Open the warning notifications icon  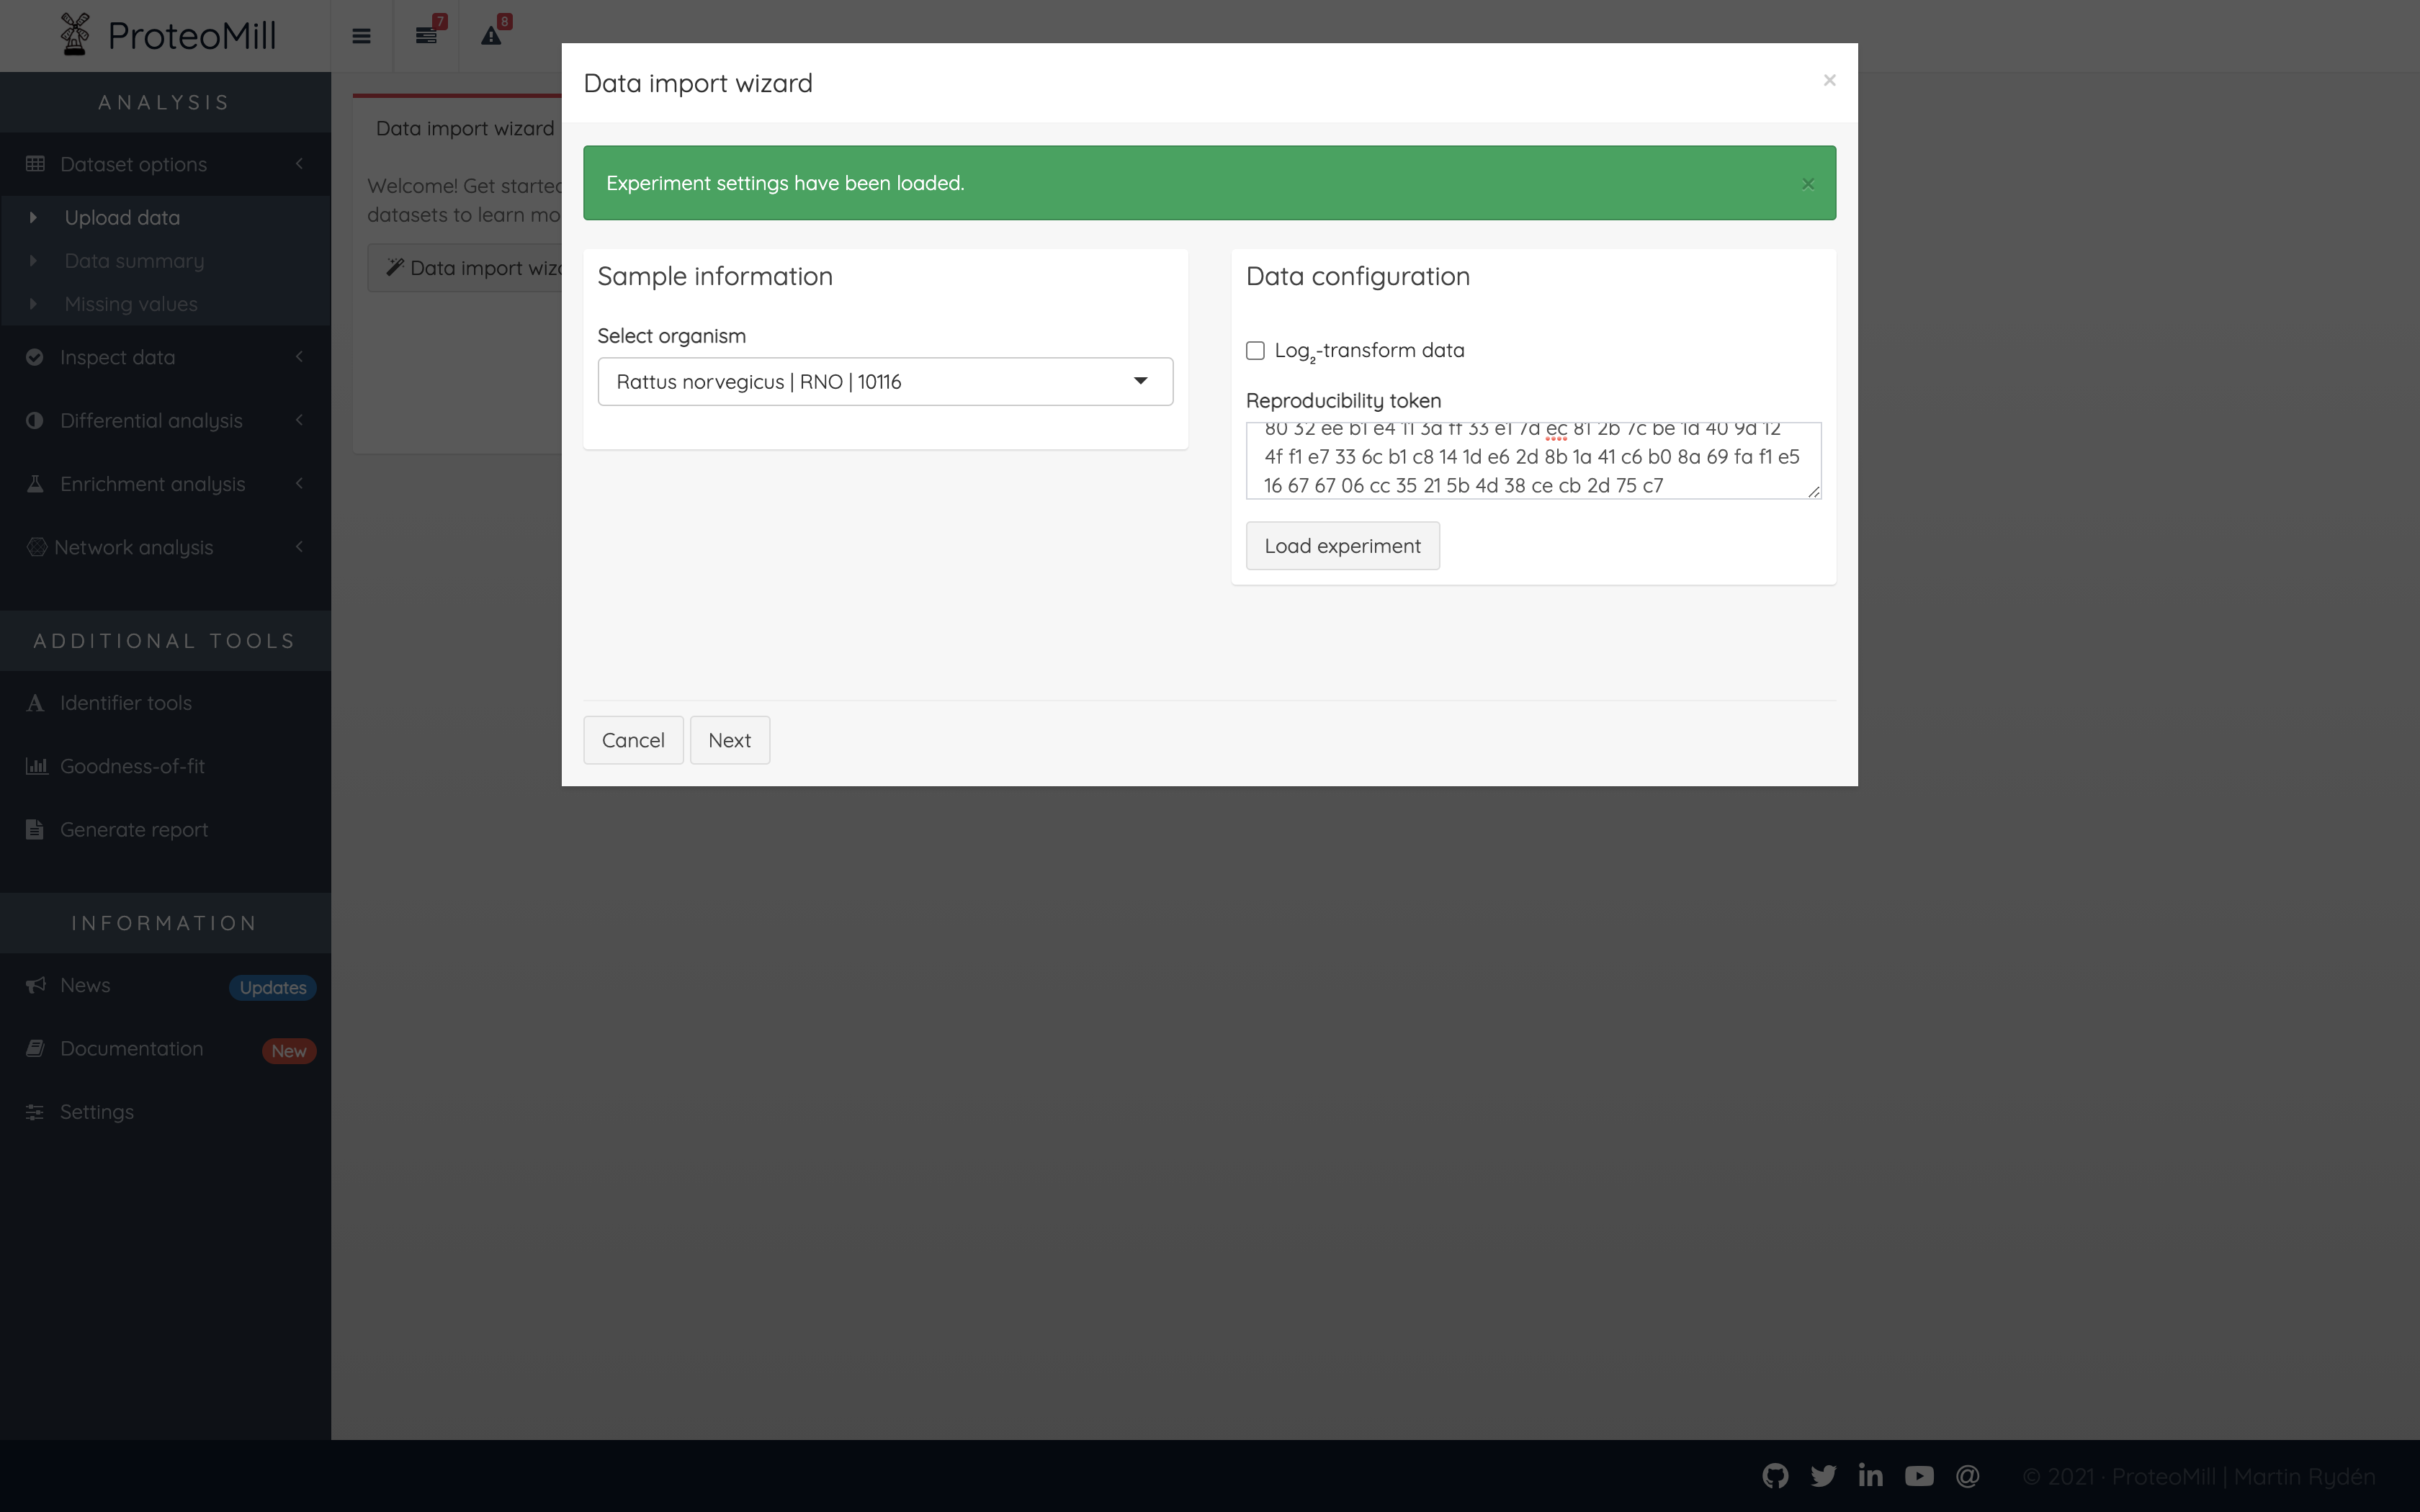point(491,36)
